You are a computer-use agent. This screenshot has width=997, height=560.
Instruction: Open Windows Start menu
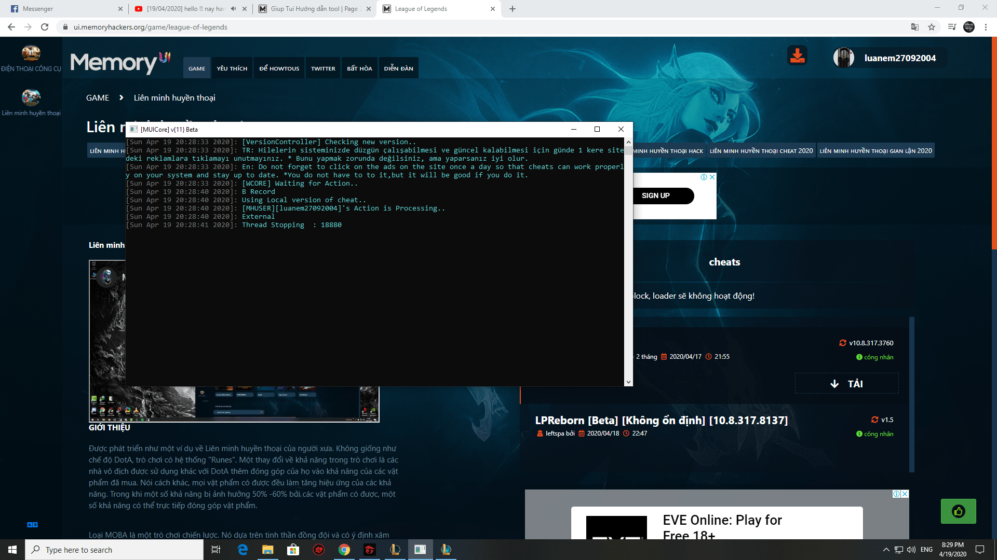click(x=12, y=550)
